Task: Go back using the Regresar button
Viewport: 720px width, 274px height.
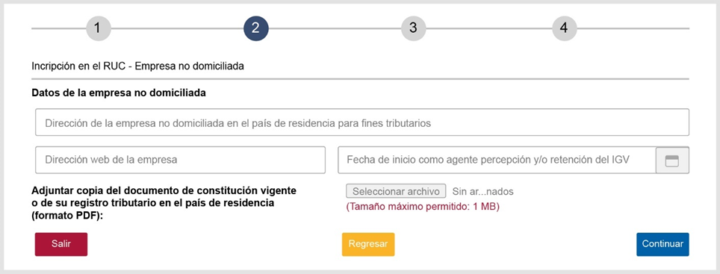Action: point(368,244)
